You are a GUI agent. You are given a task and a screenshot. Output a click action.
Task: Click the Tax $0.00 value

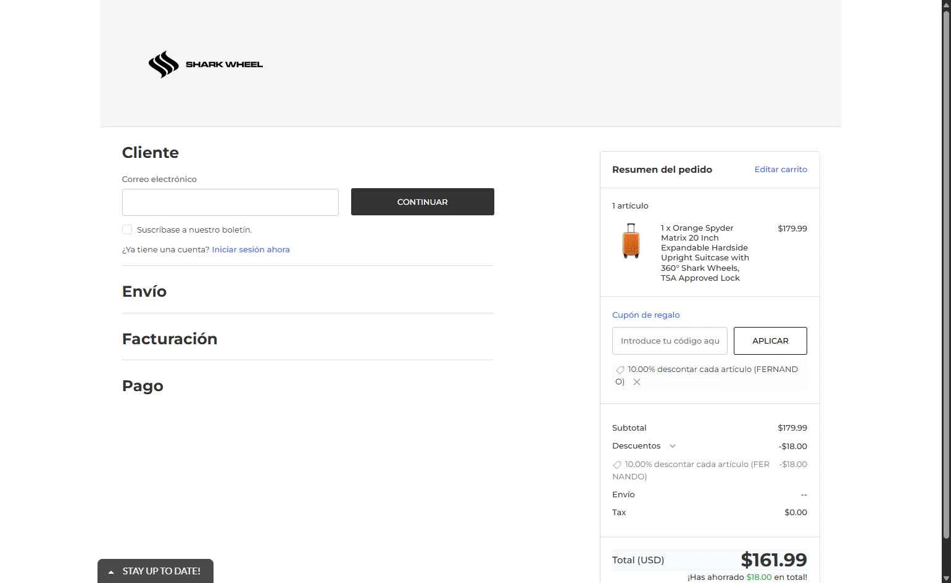(x=795, y=512)
